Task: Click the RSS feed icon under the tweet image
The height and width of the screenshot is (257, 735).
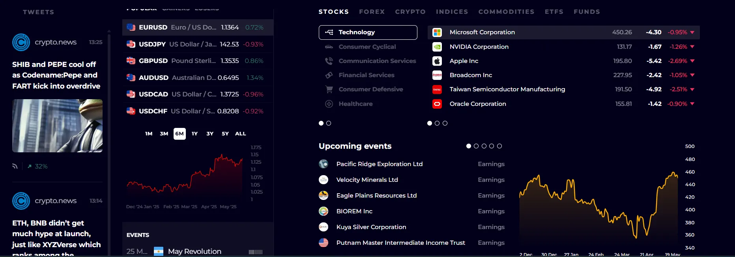Action: 15,166
